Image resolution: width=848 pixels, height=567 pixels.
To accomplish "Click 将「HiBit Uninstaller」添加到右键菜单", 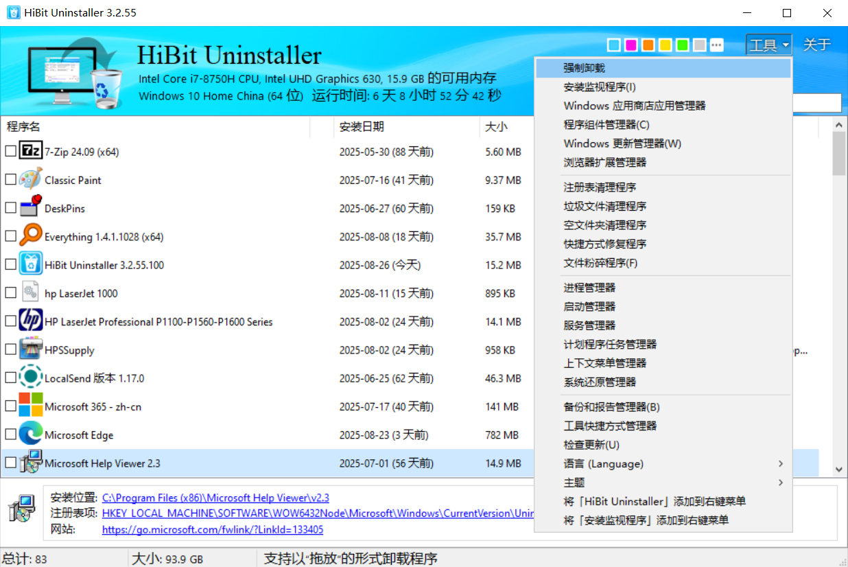I will pos(663,501).
